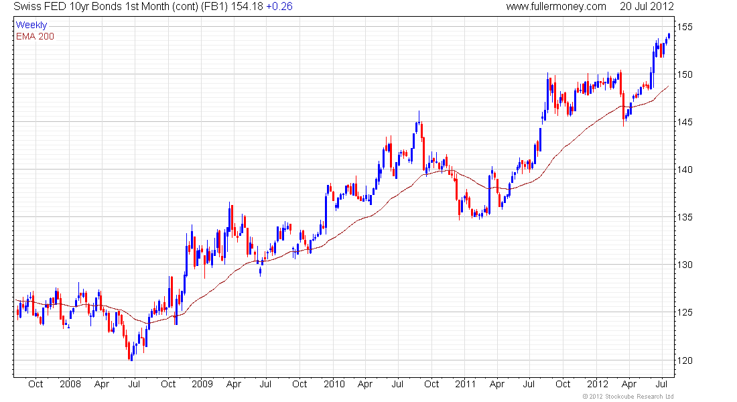
Task: Click the '© 2012 Stockcube Research Ltd' copyright text
Action: click(628, 397)
